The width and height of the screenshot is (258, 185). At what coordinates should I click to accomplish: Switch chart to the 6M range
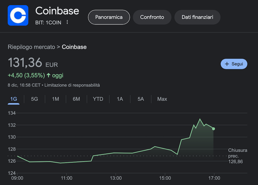pos(76,99)
